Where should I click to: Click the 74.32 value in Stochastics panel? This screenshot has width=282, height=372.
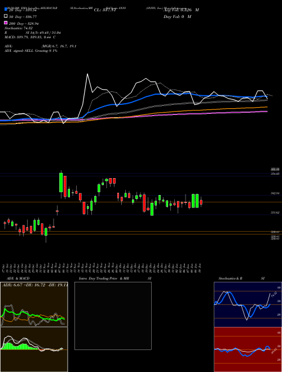274,295
